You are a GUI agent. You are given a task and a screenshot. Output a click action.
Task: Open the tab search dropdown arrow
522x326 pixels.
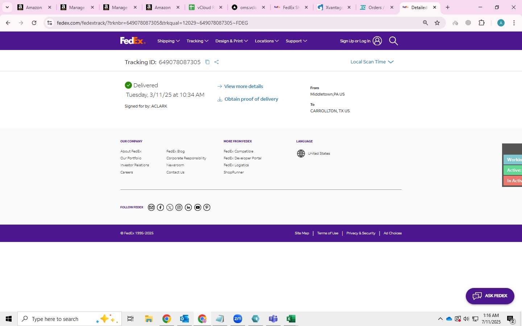7,7
